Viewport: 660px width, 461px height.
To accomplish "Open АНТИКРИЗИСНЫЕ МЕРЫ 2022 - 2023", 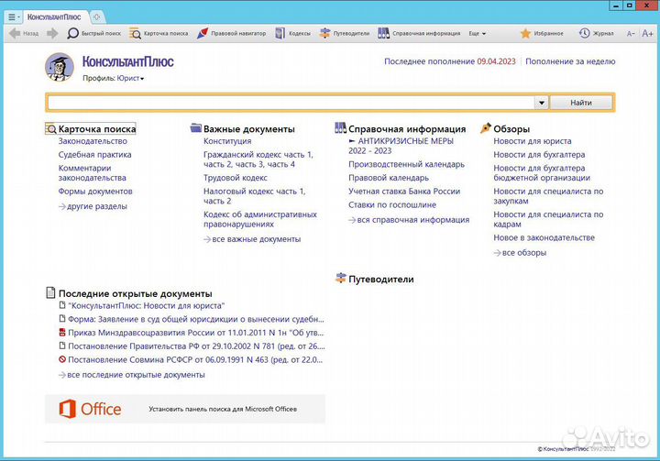I will tap(401, 146).
